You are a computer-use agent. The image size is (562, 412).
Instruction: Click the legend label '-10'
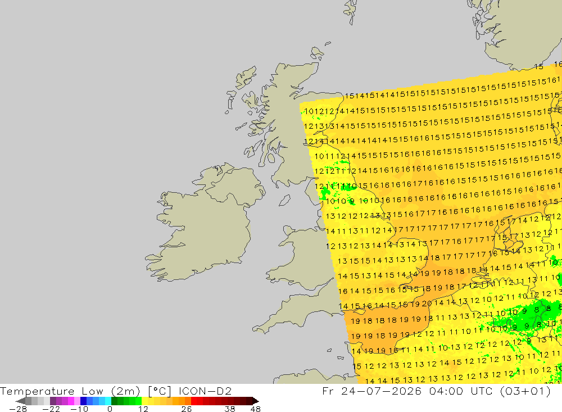[x=79, y=409]
